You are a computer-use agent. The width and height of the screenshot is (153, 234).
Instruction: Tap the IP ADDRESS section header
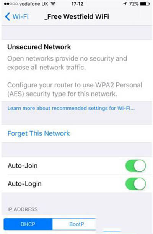pos(23,209)
